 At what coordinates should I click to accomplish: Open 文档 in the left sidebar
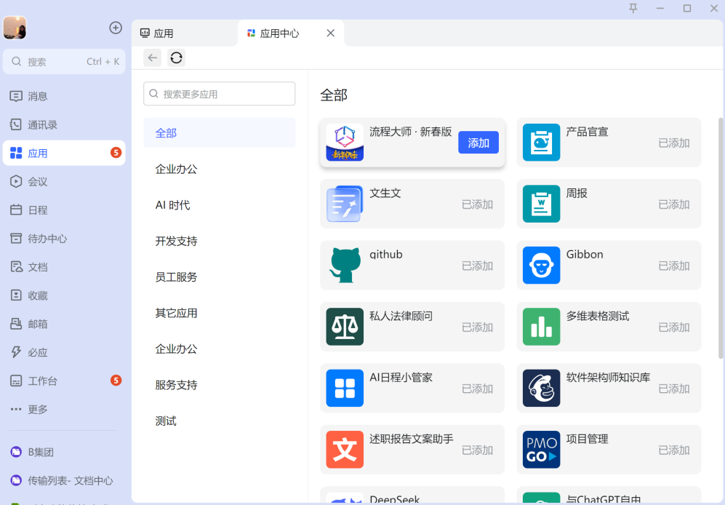64,267
